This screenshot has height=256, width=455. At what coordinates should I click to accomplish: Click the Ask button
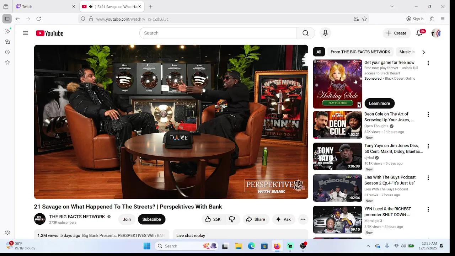tap(283, 219)
